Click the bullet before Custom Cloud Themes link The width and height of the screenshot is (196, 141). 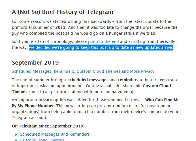(16, 140)
